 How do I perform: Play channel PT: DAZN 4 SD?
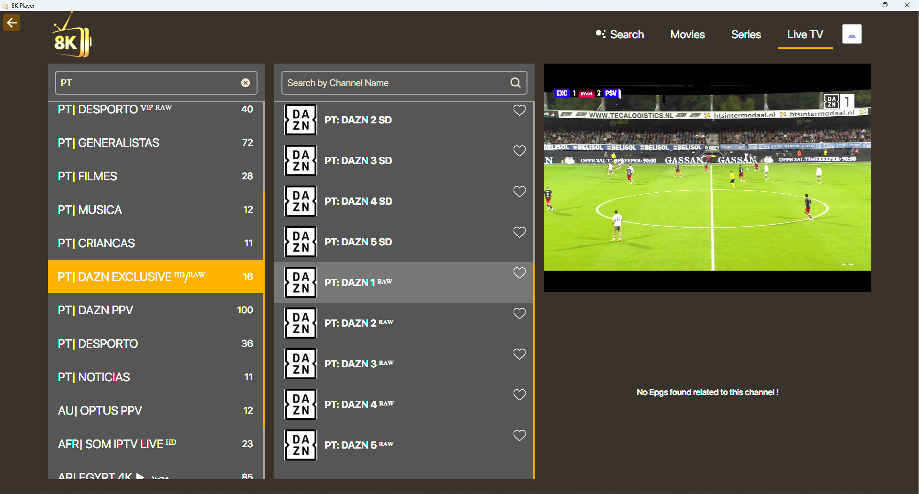click(403, 201)
